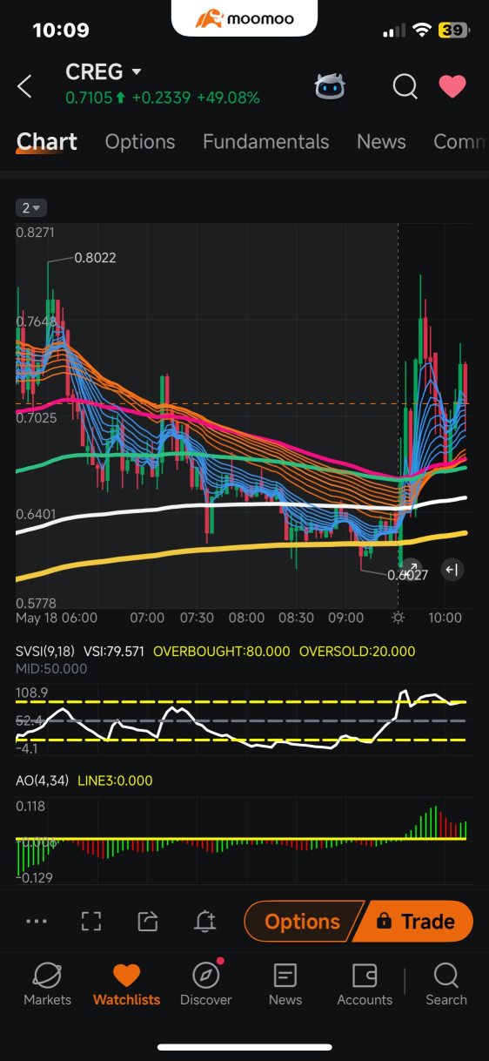The image size is (489, 1061).
Task: Expand the CREG ticker dropdown arrow
Action: pos(136,71)
